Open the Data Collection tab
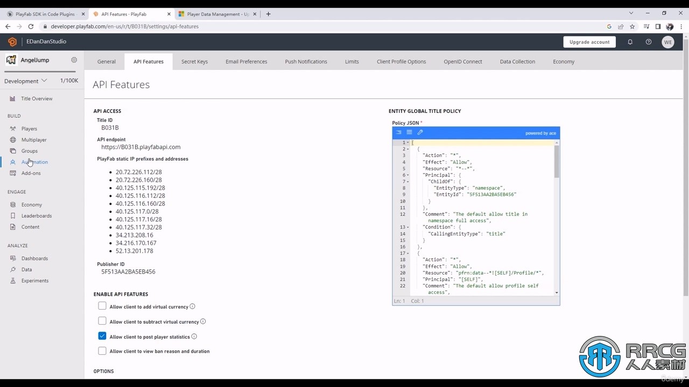 pos(517,61)
